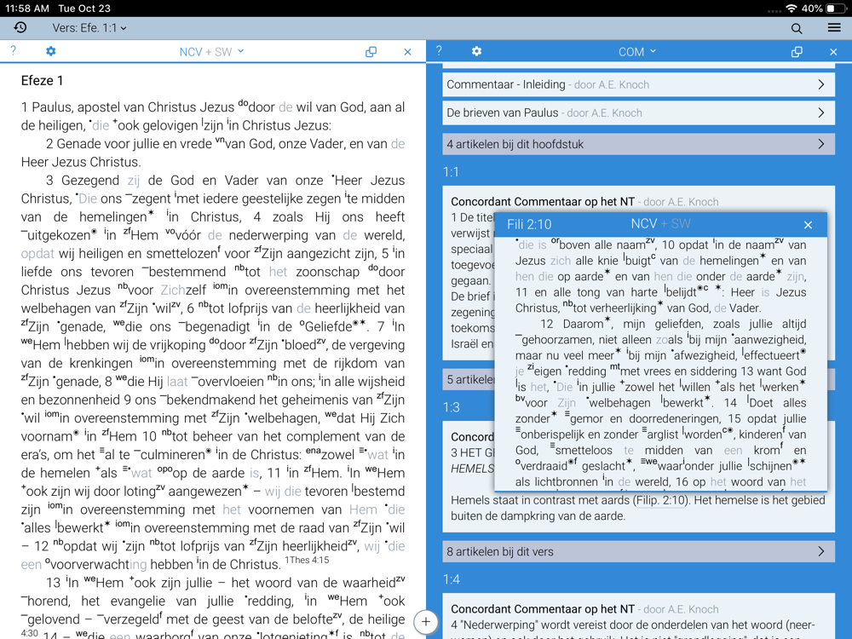Duplicate the COM panel window
852x639 pixels.
pyautogui.click(x=797, y=52)
